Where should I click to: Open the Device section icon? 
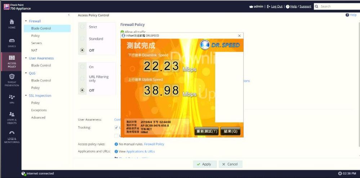pyautogui.click(x=12, y=41)
